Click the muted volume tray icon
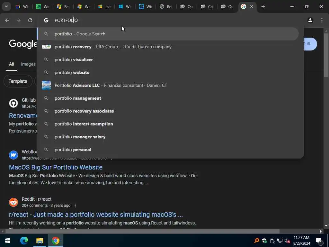The height and width of the screenshot is (247, 329). click(x=288, y=241)
